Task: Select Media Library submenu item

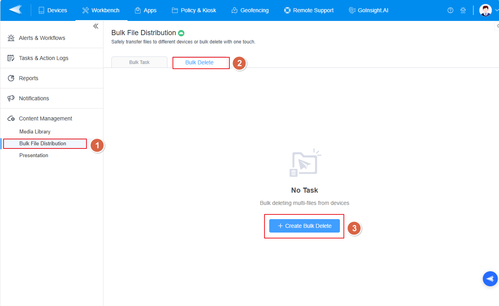Action: pos(35,131)
